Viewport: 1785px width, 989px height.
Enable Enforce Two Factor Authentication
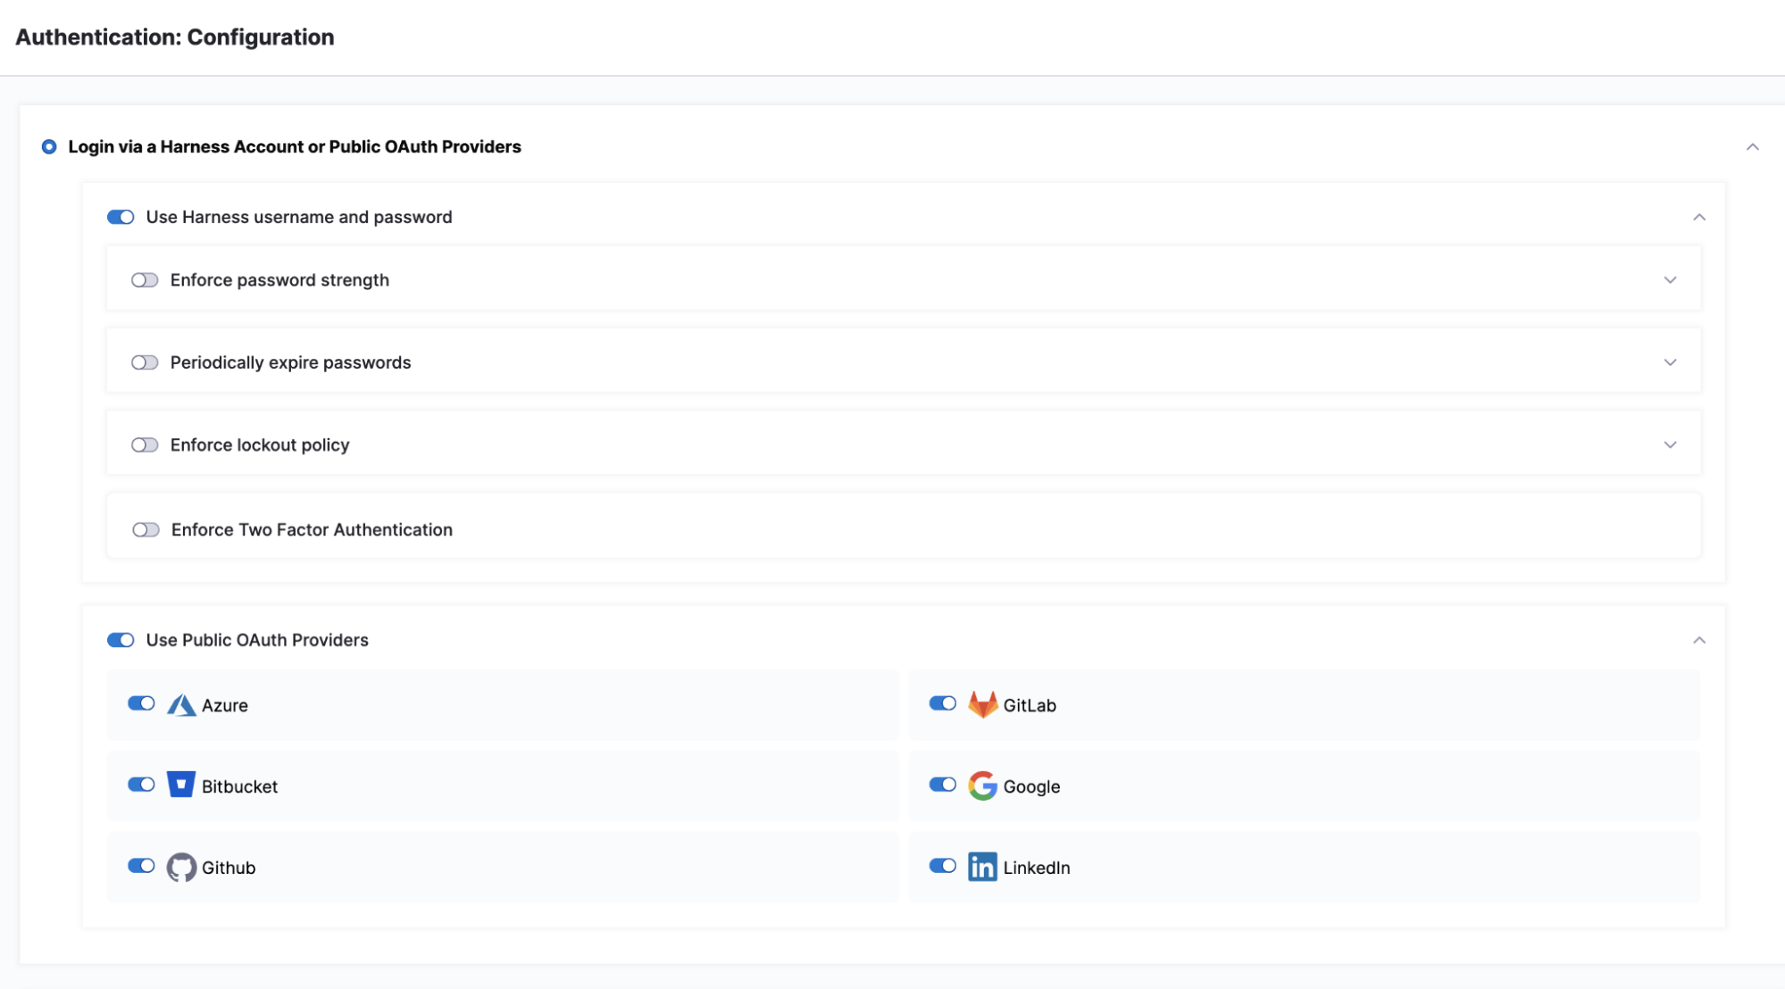click(144, 529)
